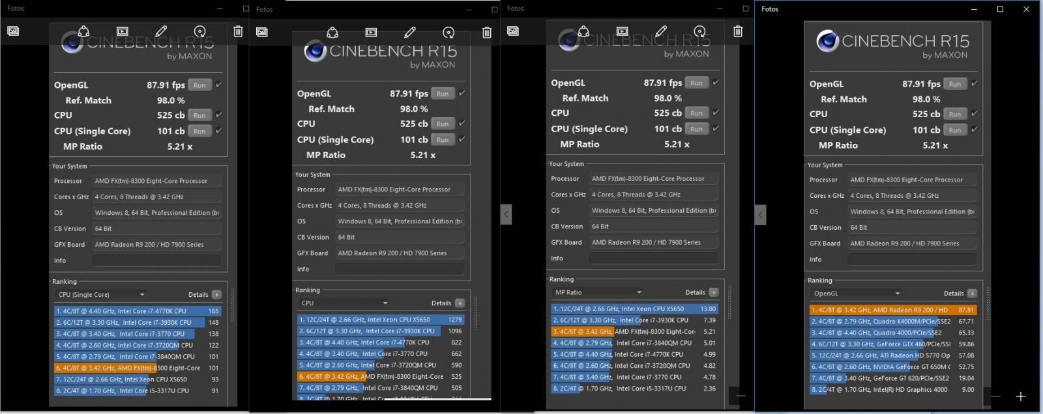Select AMD Radeon R9 200 row scoring 87.91
This screenshot has height=414, width=1043.
894,310
